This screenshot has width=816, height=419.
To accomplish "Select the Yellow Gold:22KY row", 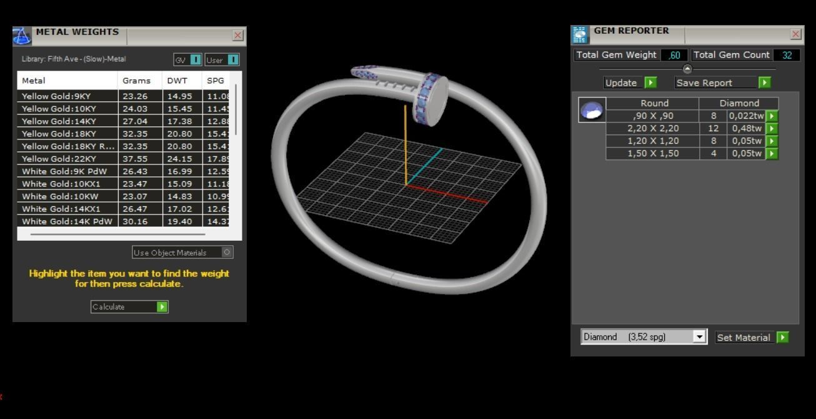I will pos(124,159).
